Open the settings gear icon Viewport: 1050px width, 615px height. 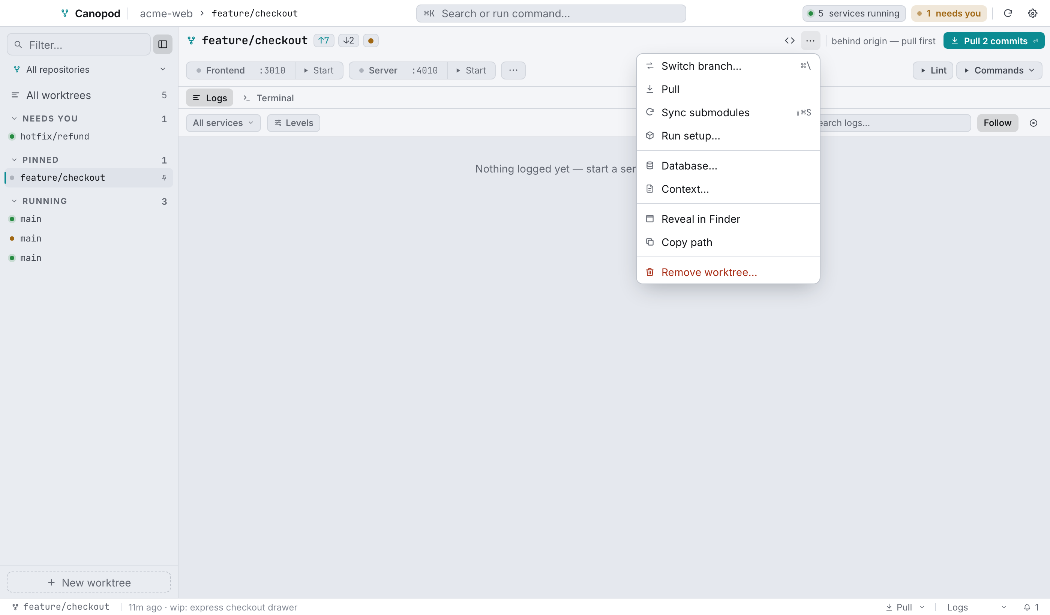coord(1032,13)
